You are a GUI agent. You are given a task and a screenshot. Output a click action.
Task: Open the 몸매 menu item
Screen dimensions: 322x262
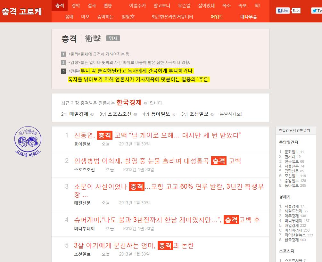tap(69, 17)
